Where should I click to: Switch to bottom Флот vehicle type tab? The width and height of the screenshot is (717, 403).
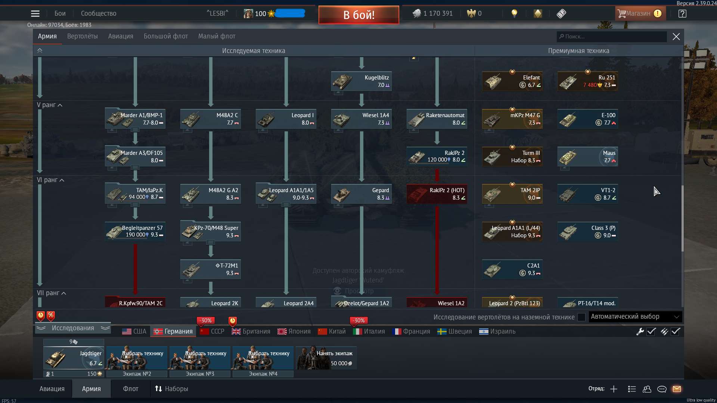tap(131, 389)
